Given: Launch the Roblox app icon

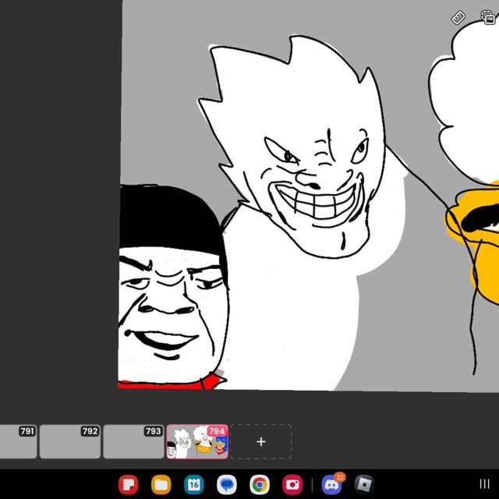Looking at the screenshot, I should 364,485.
